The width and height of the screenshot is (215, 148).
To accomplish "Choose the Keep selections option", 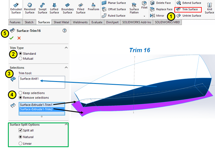I will point(20,93).
